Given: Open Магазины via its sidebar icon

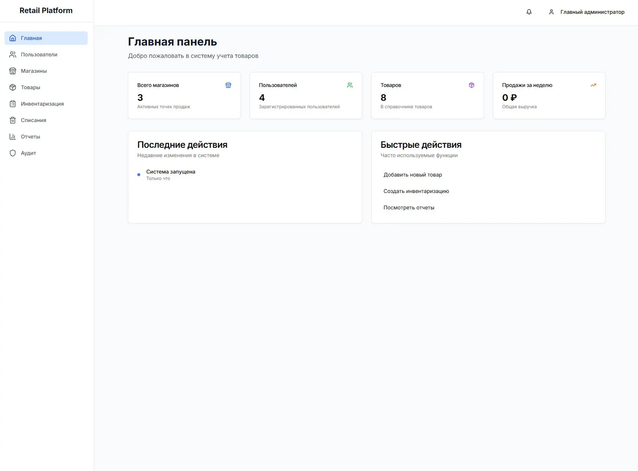Looking at the screenshot, I should tap(13, 71).
